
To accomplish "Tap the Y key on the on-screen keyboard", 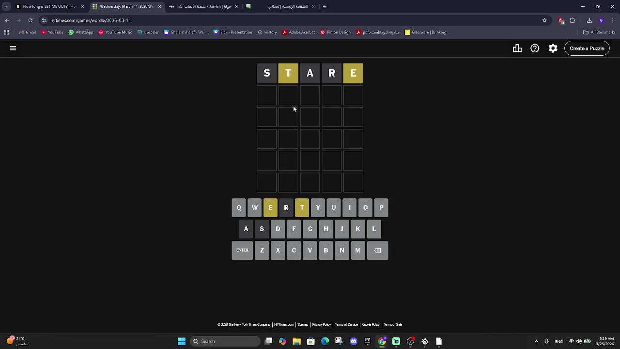I will coord(318,207).
